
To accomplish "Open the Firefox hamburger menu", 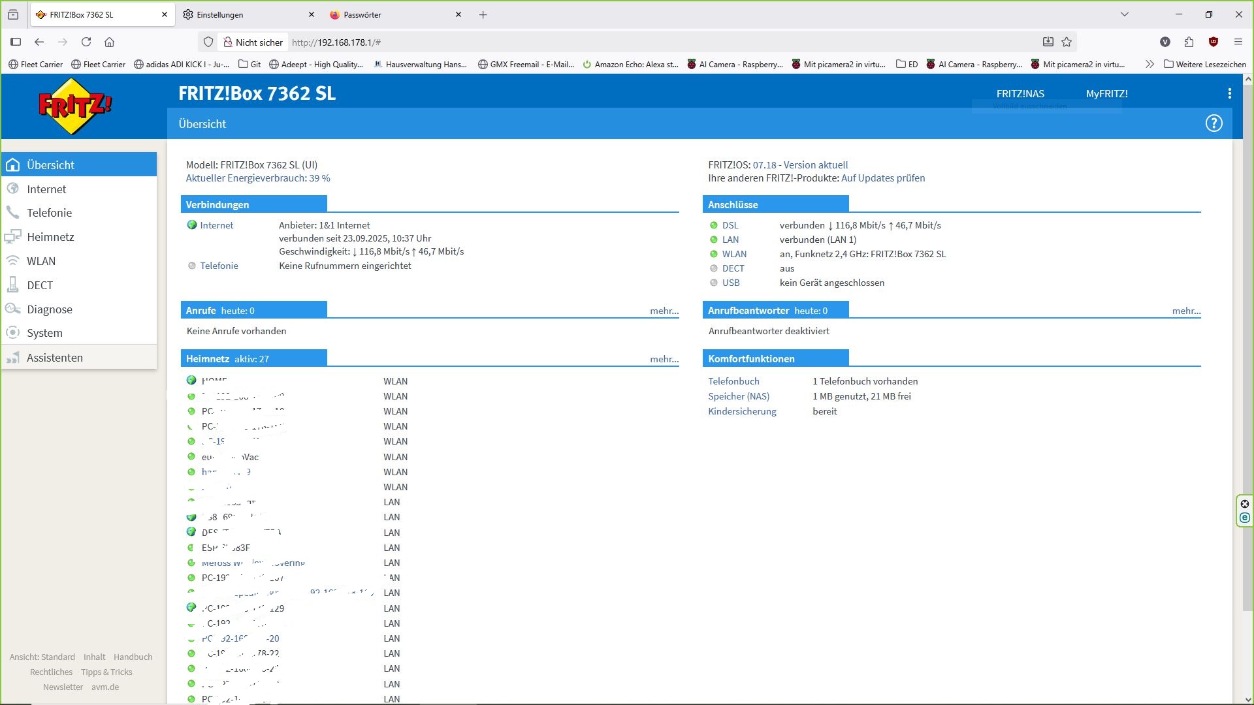I will (1238, 42).
